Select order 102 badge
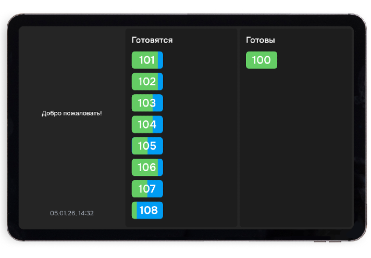The image size is (371, 258). [147, 82]
